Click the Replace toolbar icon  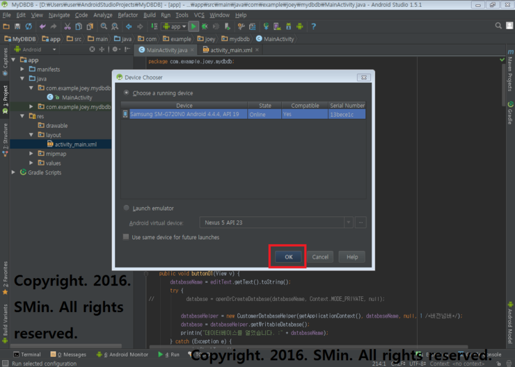pos(115,26)
